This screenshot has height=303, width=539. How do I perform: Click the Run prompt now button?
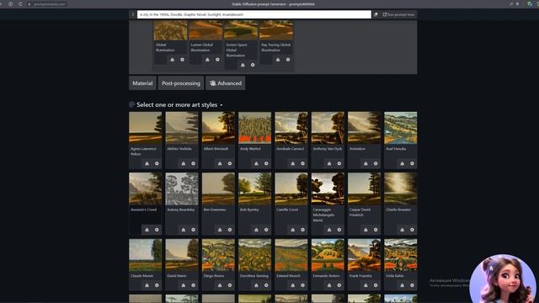point(398,14)
